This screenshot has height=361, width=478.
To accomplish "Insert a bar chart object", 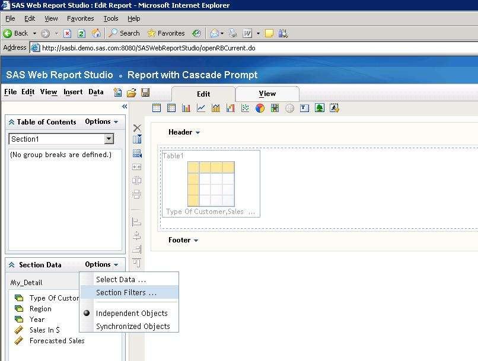I will pos(186,108).
